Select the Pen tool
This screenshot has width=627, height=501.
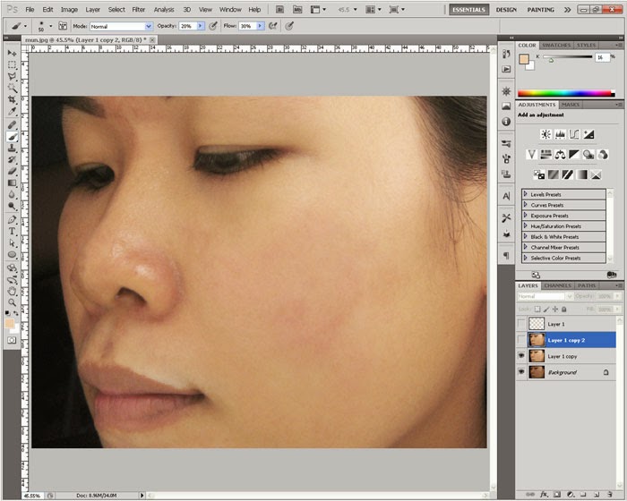pos(12,219)
